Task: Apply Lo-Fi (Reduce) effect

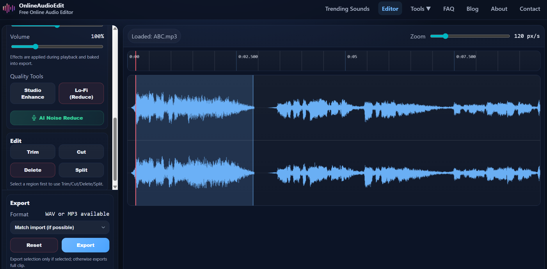Action: (x=81, y=93)
